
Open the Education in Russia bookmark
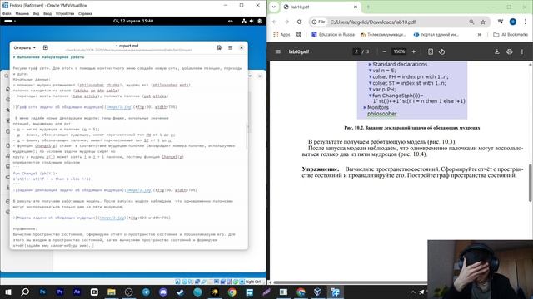coord(333,35)
